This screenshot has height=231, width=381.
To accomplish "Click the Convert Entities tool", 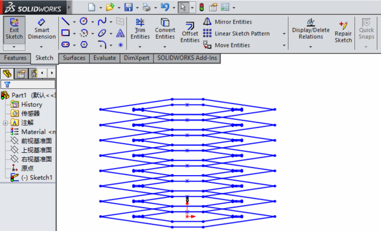I will 165,29.
